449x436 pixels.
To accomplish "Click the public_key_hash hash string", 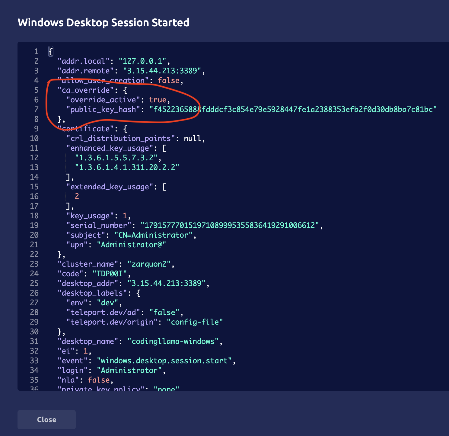I will point(293,109).
